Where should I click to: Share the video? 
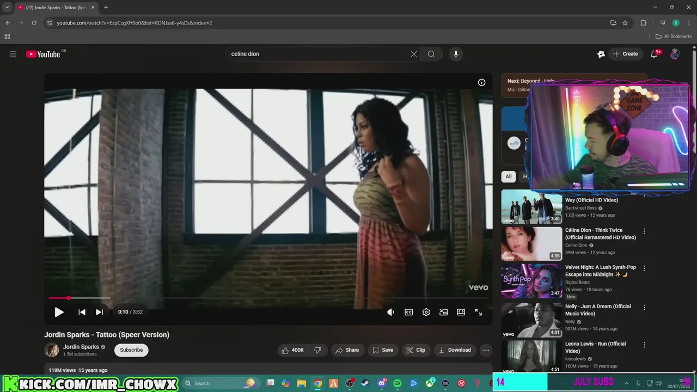(x=347, y=350)
